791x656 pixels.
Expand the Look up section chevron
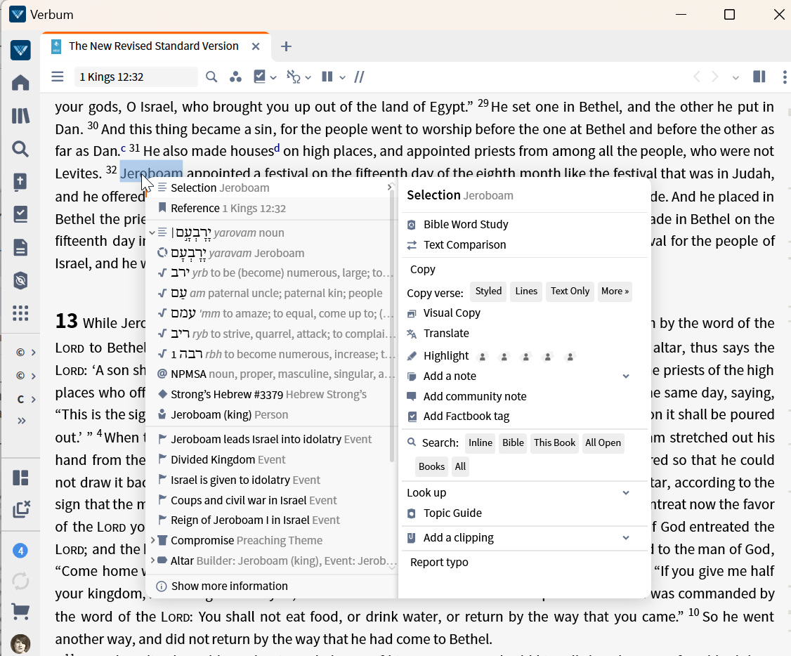pyautogui.click(x=626, y=492)
